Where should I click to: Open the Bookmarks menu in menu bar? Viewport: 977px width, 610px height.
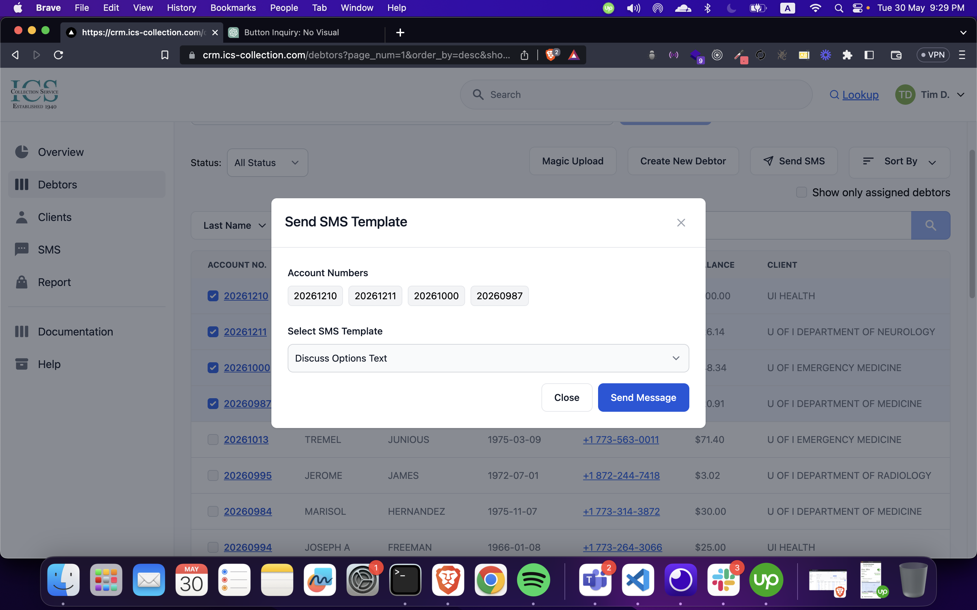pos(233,8)
